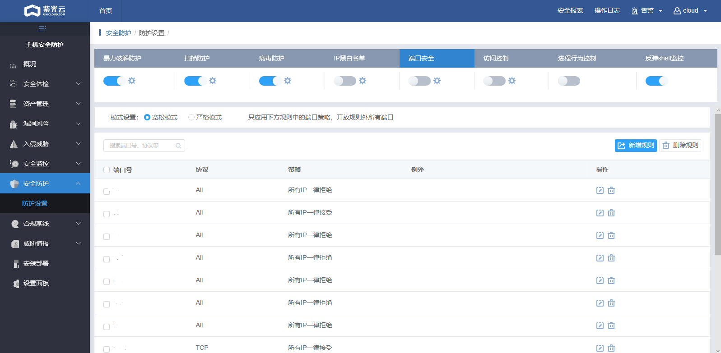
Task: Open 安全报表 in the top bar
Action: pyautogui.click(x=570, y=11)
